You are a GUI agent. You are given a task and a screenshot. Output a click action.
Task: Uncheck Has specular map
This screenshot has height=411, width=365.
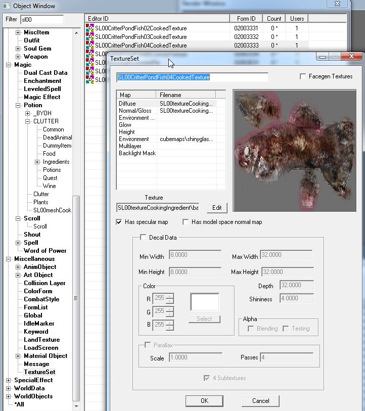119,222
